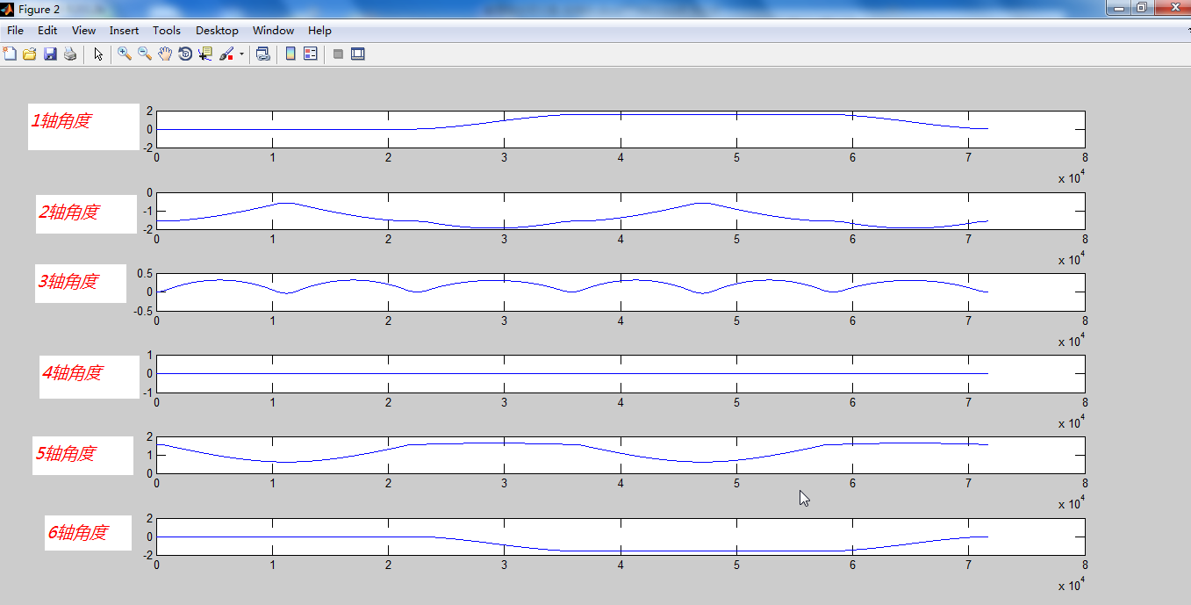Image resolution: width=1191 pixels, height=605 pixels.
Task: Print the figure using the printer icon
Action: (70, 54)
